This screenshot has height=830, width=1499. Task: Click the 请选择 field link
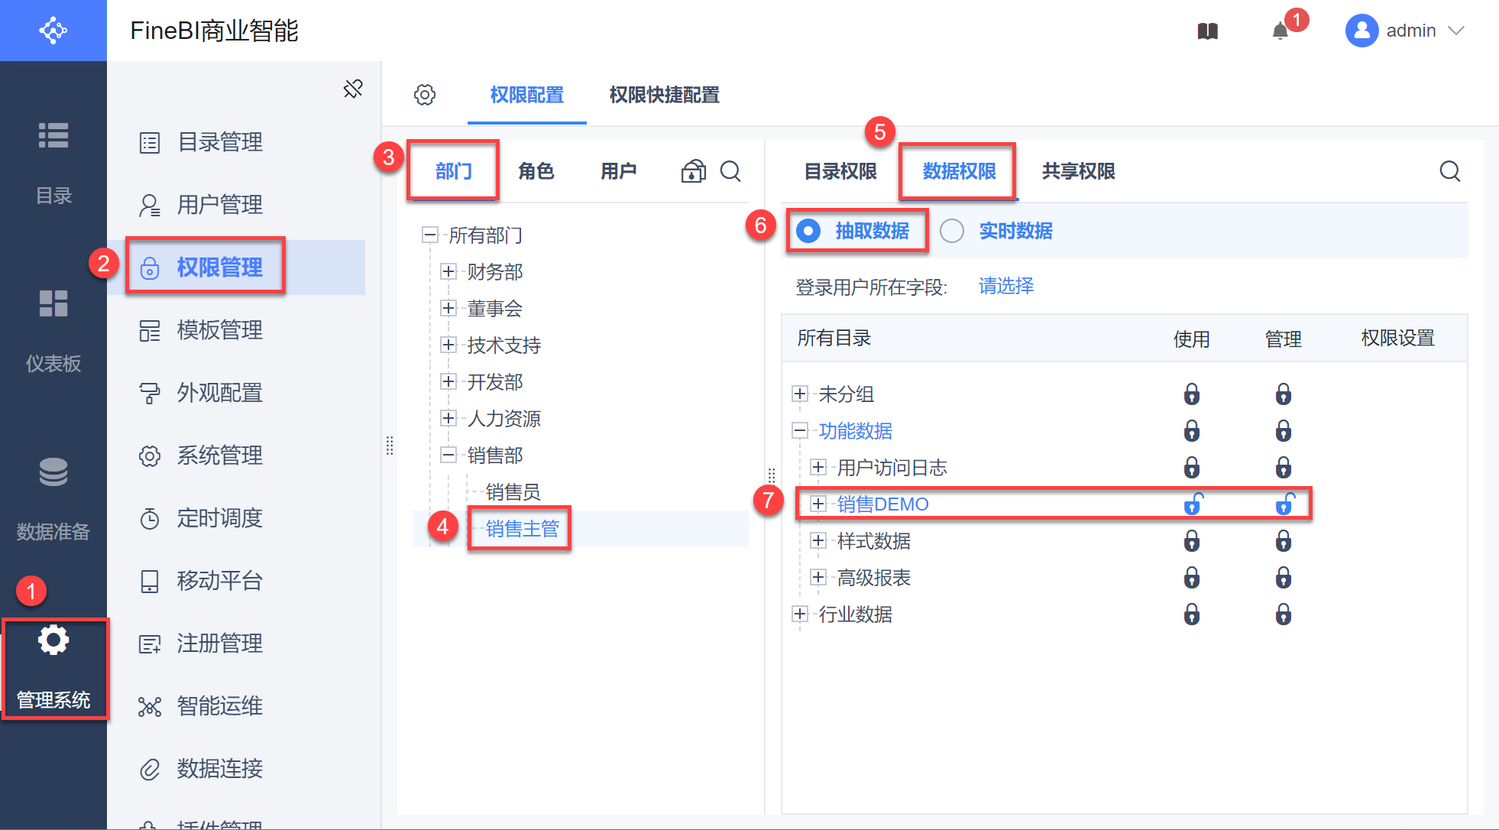(x=1005, y=286)
